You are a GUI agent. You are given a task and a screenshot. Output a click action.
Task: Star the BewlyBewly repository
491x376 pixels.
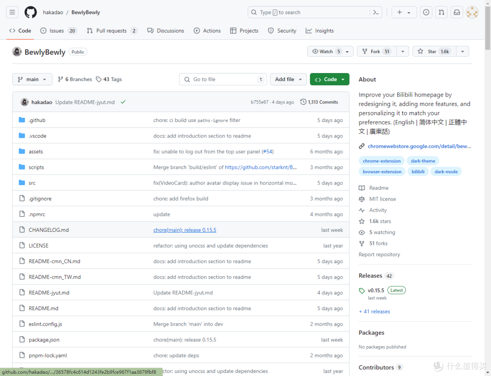pyautogui.click(x=435, y=52)
